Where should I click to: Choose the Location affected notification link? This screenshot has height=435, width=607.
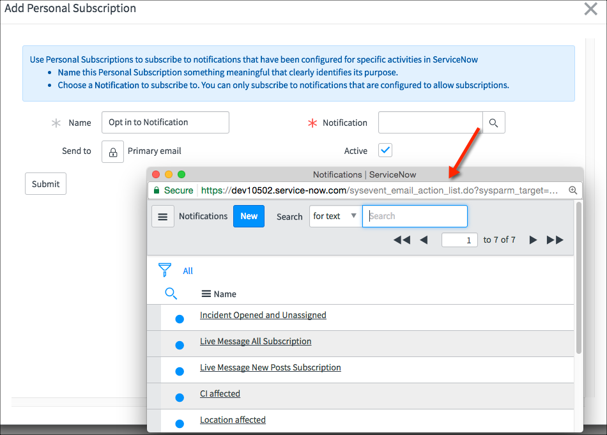coord(233,420)
